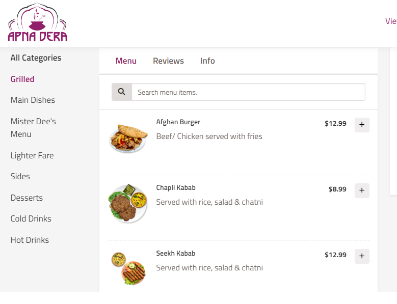Image resolution: width=397 pixels, height=304 pixels.
Task: Add Afghan Burger with plus button
Action: (x=362, y=125)
